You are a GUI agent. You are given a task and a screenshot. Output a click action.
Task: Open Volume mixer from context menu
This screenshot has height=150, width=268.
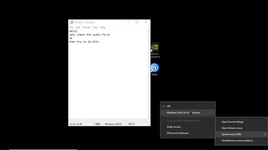241,128
